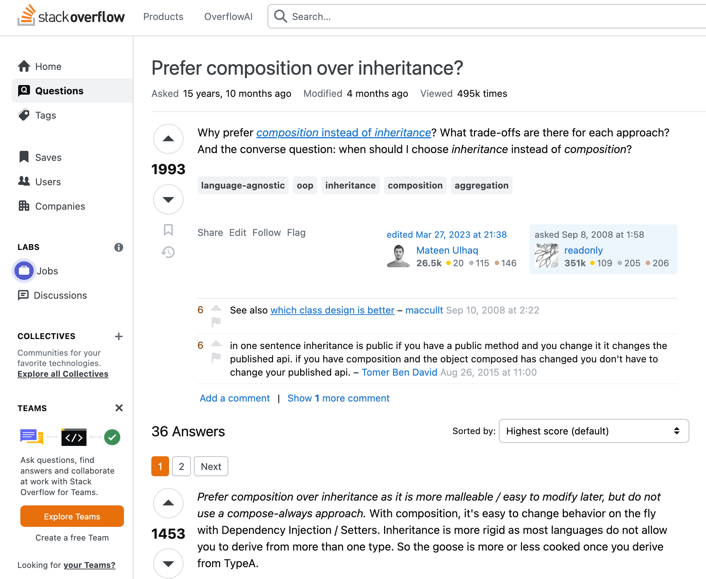Open the Products menu

click(x=163, y=17)
